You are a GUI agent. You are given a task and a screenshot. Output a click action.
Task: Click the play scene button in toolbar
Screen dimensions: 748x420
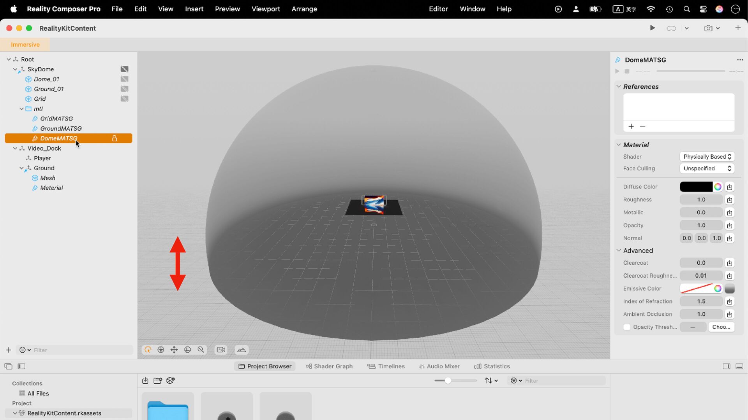pos(653,28)
